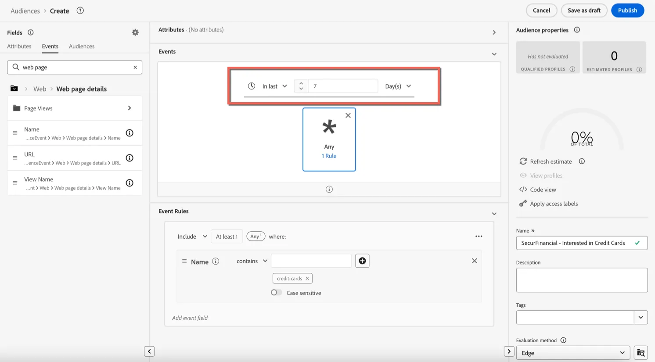Click Save as draft
Viewport: 655px width, 362px height.
584,11
